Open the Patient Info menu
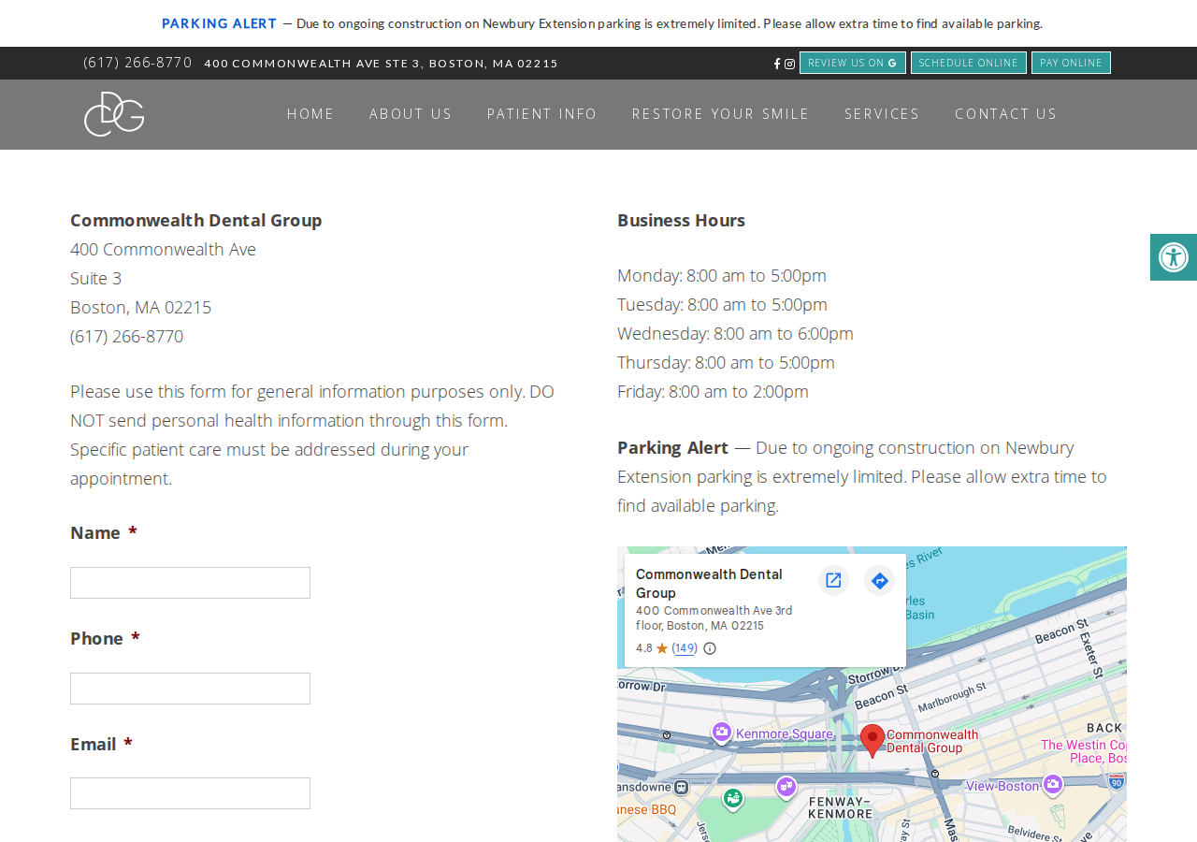Viewport: 1197px width, 842px height. tap(542, 114)
